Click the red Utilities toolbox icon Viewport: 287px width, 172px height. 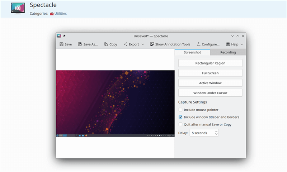click(52, 14)
